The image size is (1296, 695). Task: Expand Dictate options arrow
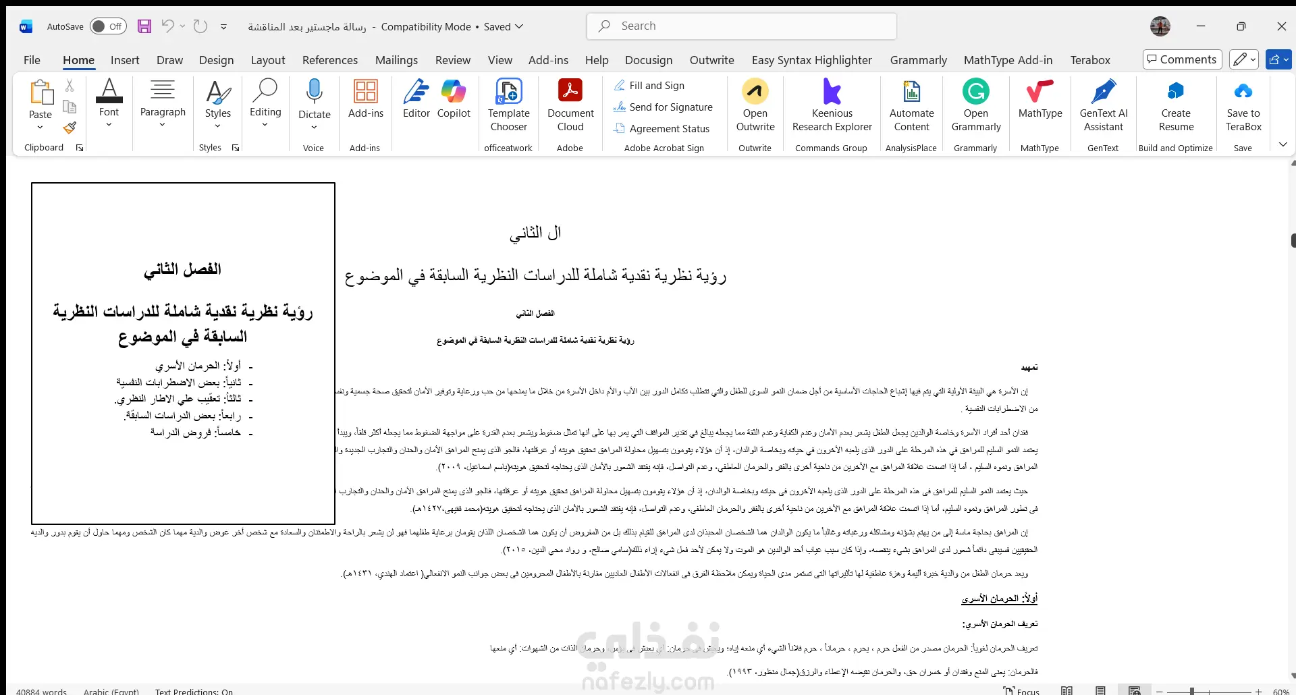pos(315,128)
